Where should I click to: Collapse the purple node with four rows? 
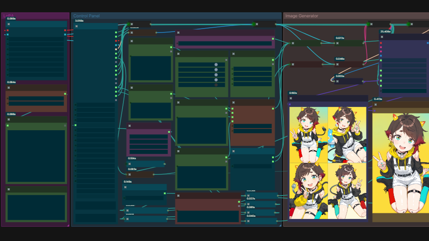click(130, 125)
